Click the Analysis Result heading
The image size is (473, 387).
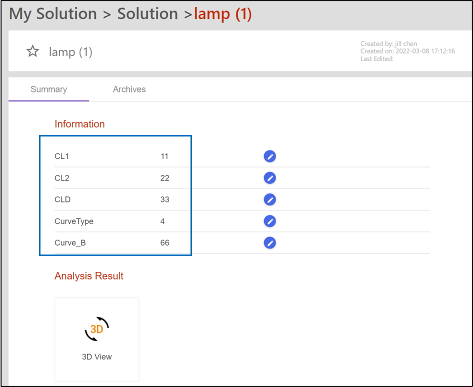pos(89,276)
